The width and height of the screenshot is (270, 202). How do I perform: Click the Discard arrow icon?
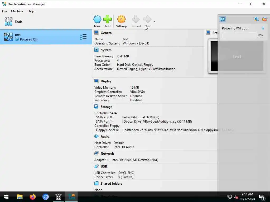136,19
